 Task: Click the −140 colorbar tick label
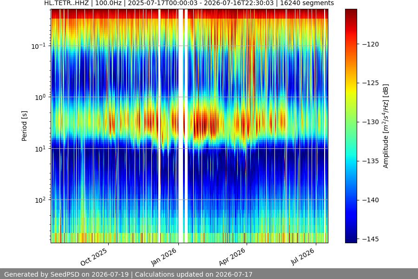[x=371, y=200]
